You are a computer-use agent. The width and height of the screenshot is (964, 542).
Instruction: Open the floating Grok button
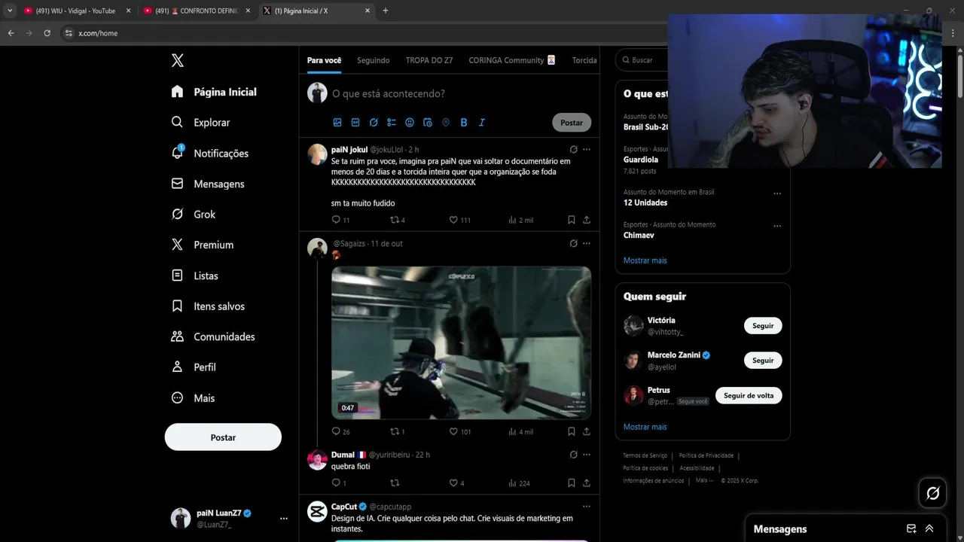pyautogui.click(x=932, y=493)
